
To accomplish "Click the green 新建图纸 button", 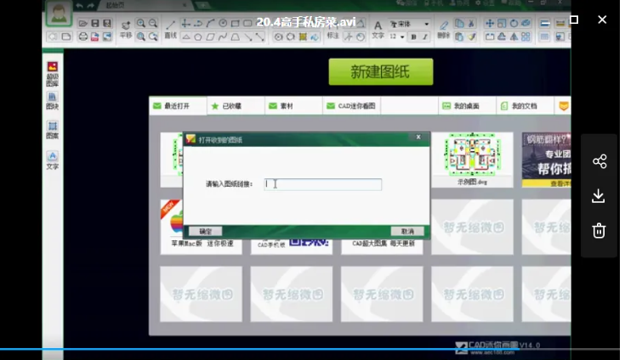I will pyautogui.click(x=381, y=72).
